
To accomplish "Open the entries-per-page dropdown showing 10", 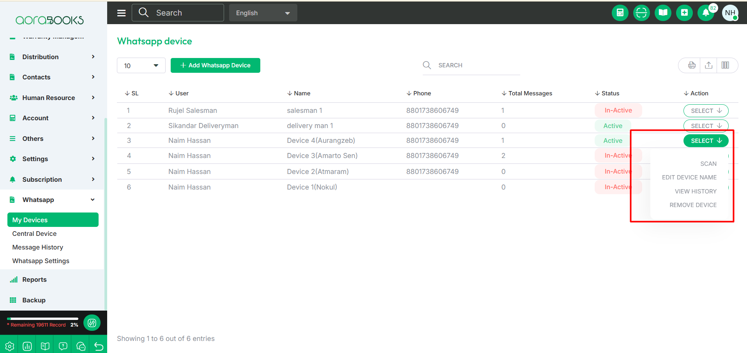I will click(x=141, y=65).
